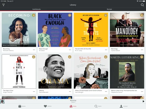Click author name Ibi Zoboi
This screenshot has width=146, height=109.
[42, 51]
